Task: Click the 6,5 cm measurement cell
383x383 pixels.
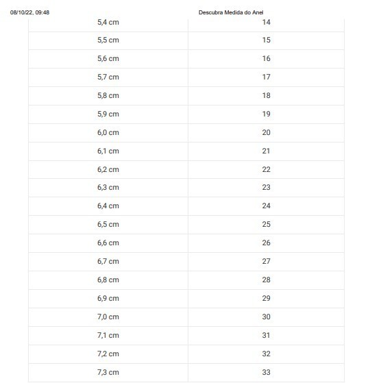Action: [108, 225]
